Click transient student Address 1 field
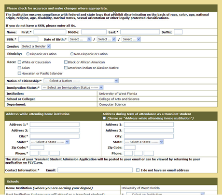Viewport: 222px width, 195px height. coord(149,124)
